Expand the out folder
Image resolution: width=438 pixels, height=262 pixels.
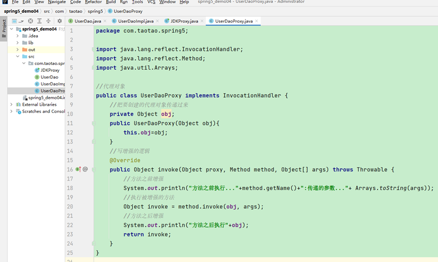(17, 50)
